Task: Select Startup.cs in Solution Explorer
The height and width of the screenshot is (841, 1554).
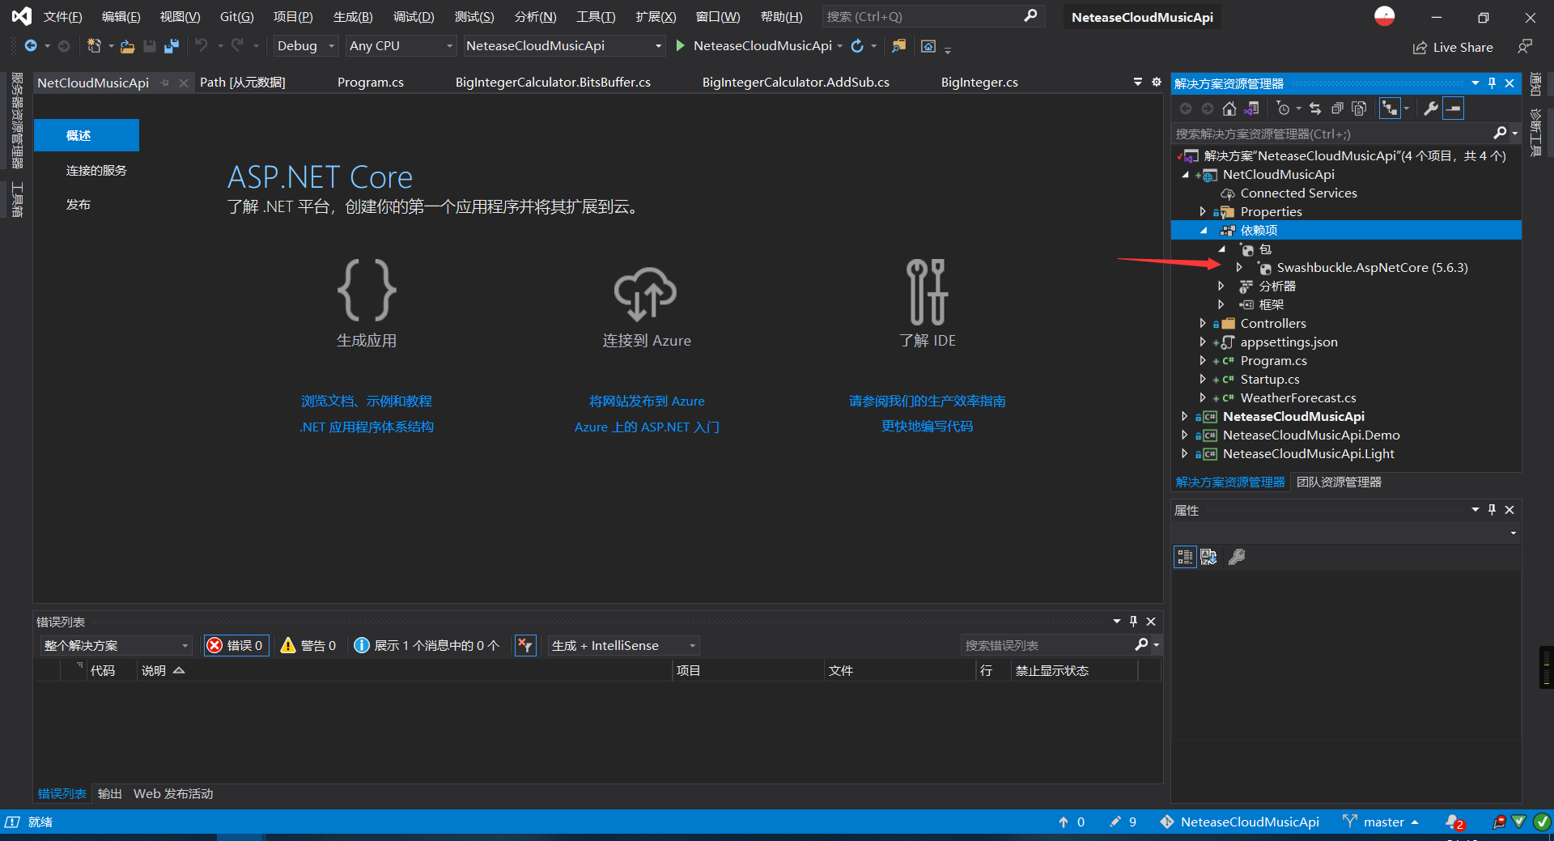Action: [x=1269, y=379]
